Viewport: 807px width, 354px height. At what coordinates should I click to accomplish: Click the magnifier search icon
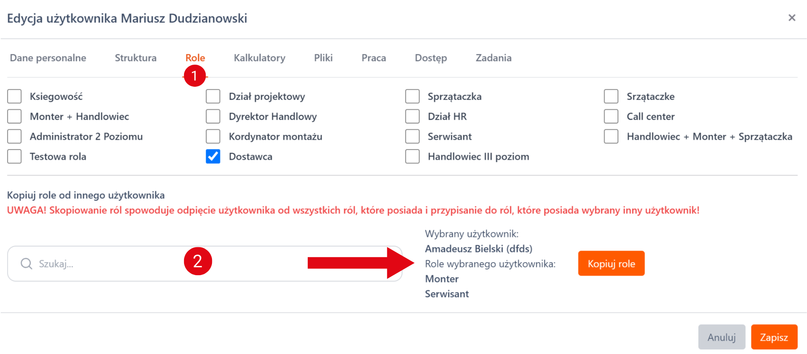pyautogui.click(x=26, y=264)
